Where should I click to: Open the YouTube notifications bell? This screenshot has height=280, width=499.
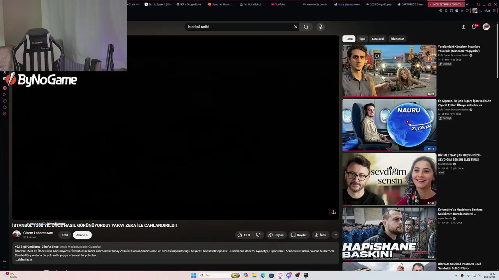pyautogui.click(x=474, y=27)
